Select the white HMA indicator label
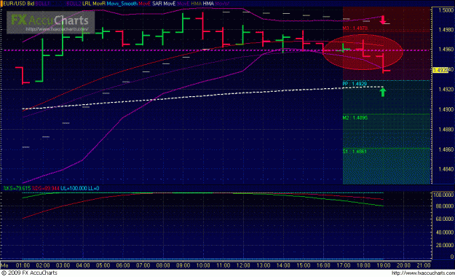The image size is (455, 277). [208, 4]
